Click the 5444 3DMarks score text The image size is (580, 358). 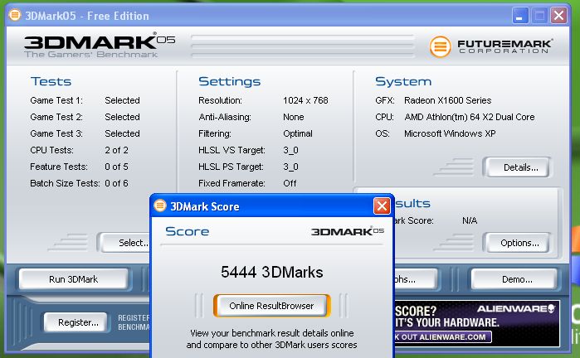click(x=271, y=272)
